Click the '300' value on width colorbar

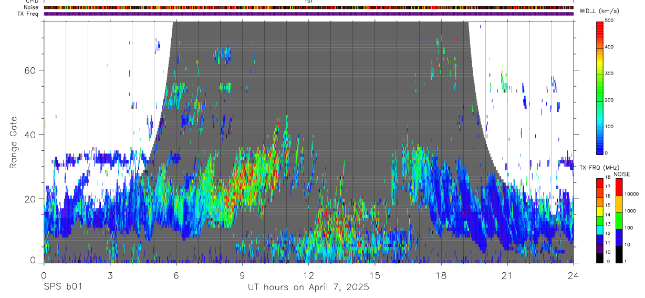coord(609,74)
